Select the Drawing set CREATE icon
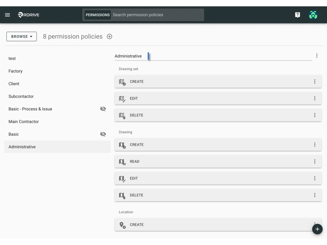327x245 pixels. (x=122, y=82)
